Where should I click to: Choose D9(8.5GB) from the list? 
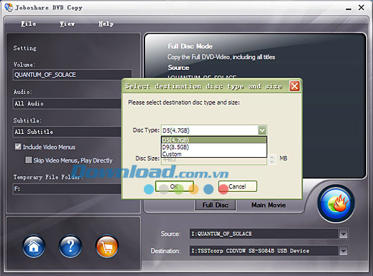[214, 147]
